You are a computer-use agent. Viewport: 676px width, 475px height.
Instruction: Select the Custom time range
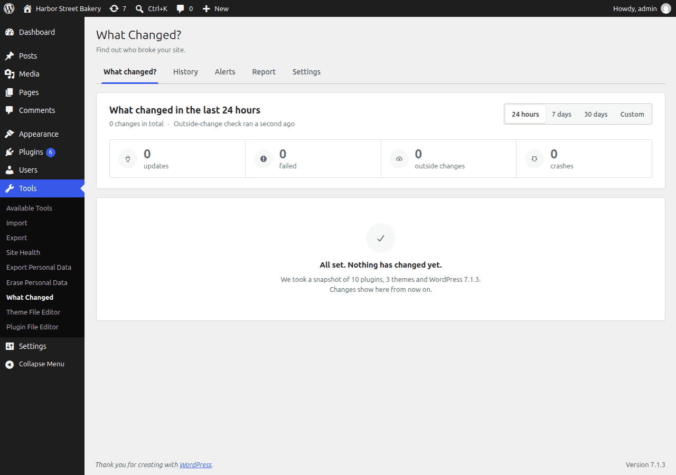(x=632, y=114)
